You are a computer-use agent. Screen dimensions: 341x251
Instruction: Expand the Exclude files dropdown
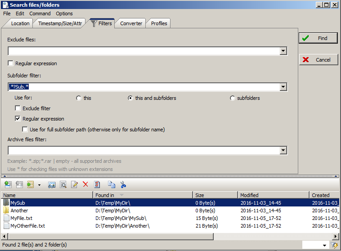click(x=283, y=51)
